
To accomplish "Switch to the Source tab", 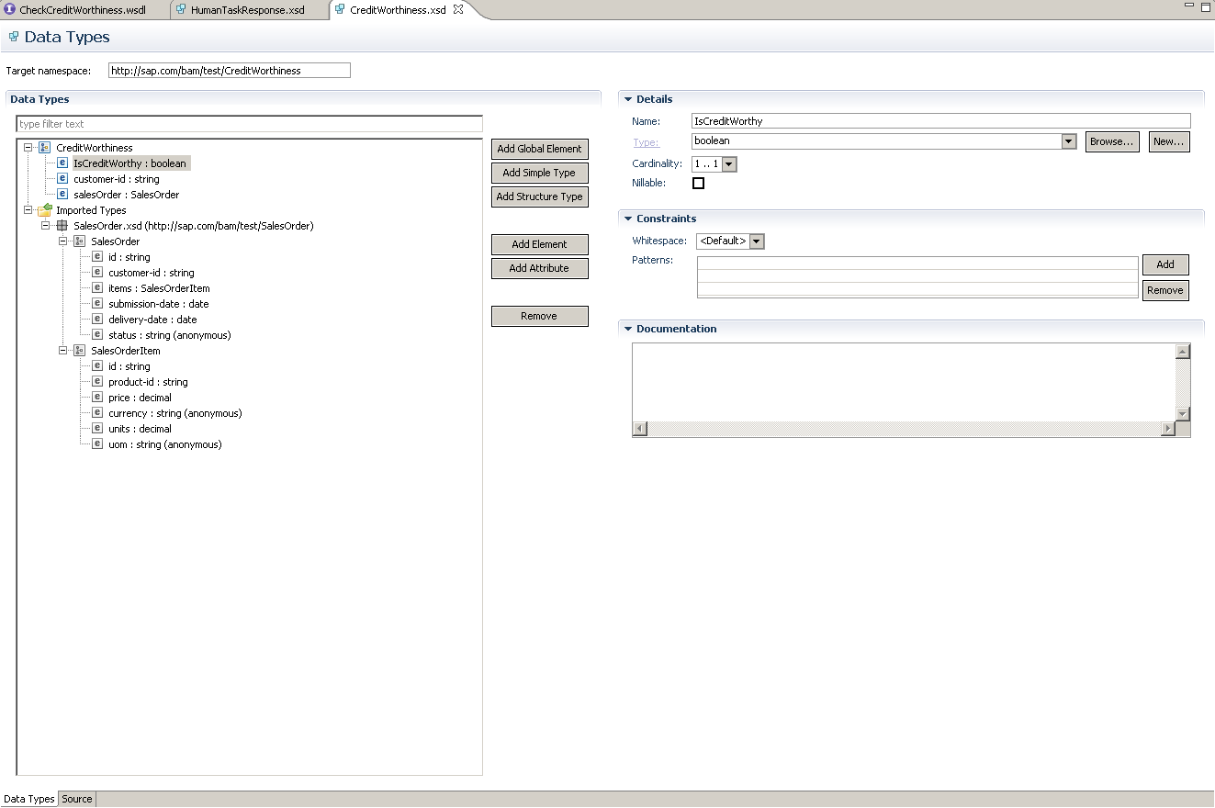I will [x=77, y=799].
